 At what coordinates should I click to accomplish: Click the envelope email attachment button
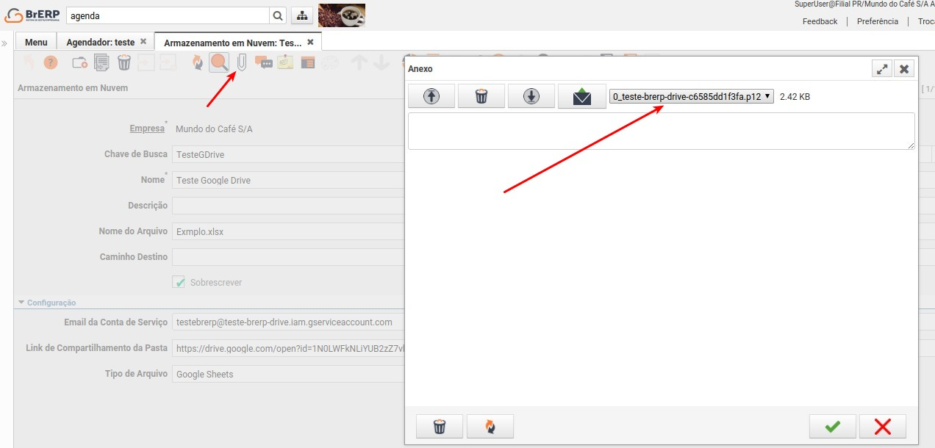point(581,96)
